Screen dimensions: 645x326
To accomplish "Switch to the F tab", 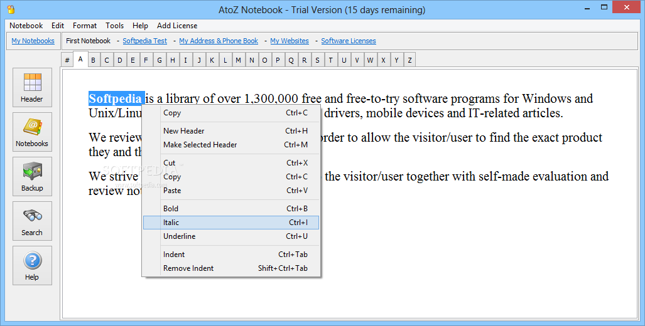I will (146, 60).
